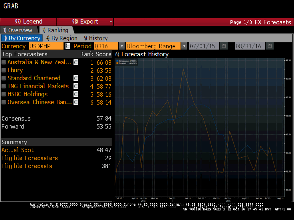294x220 pixels.
Task: Open document icon next to HSBC Holdings
Action: (76, 94)
